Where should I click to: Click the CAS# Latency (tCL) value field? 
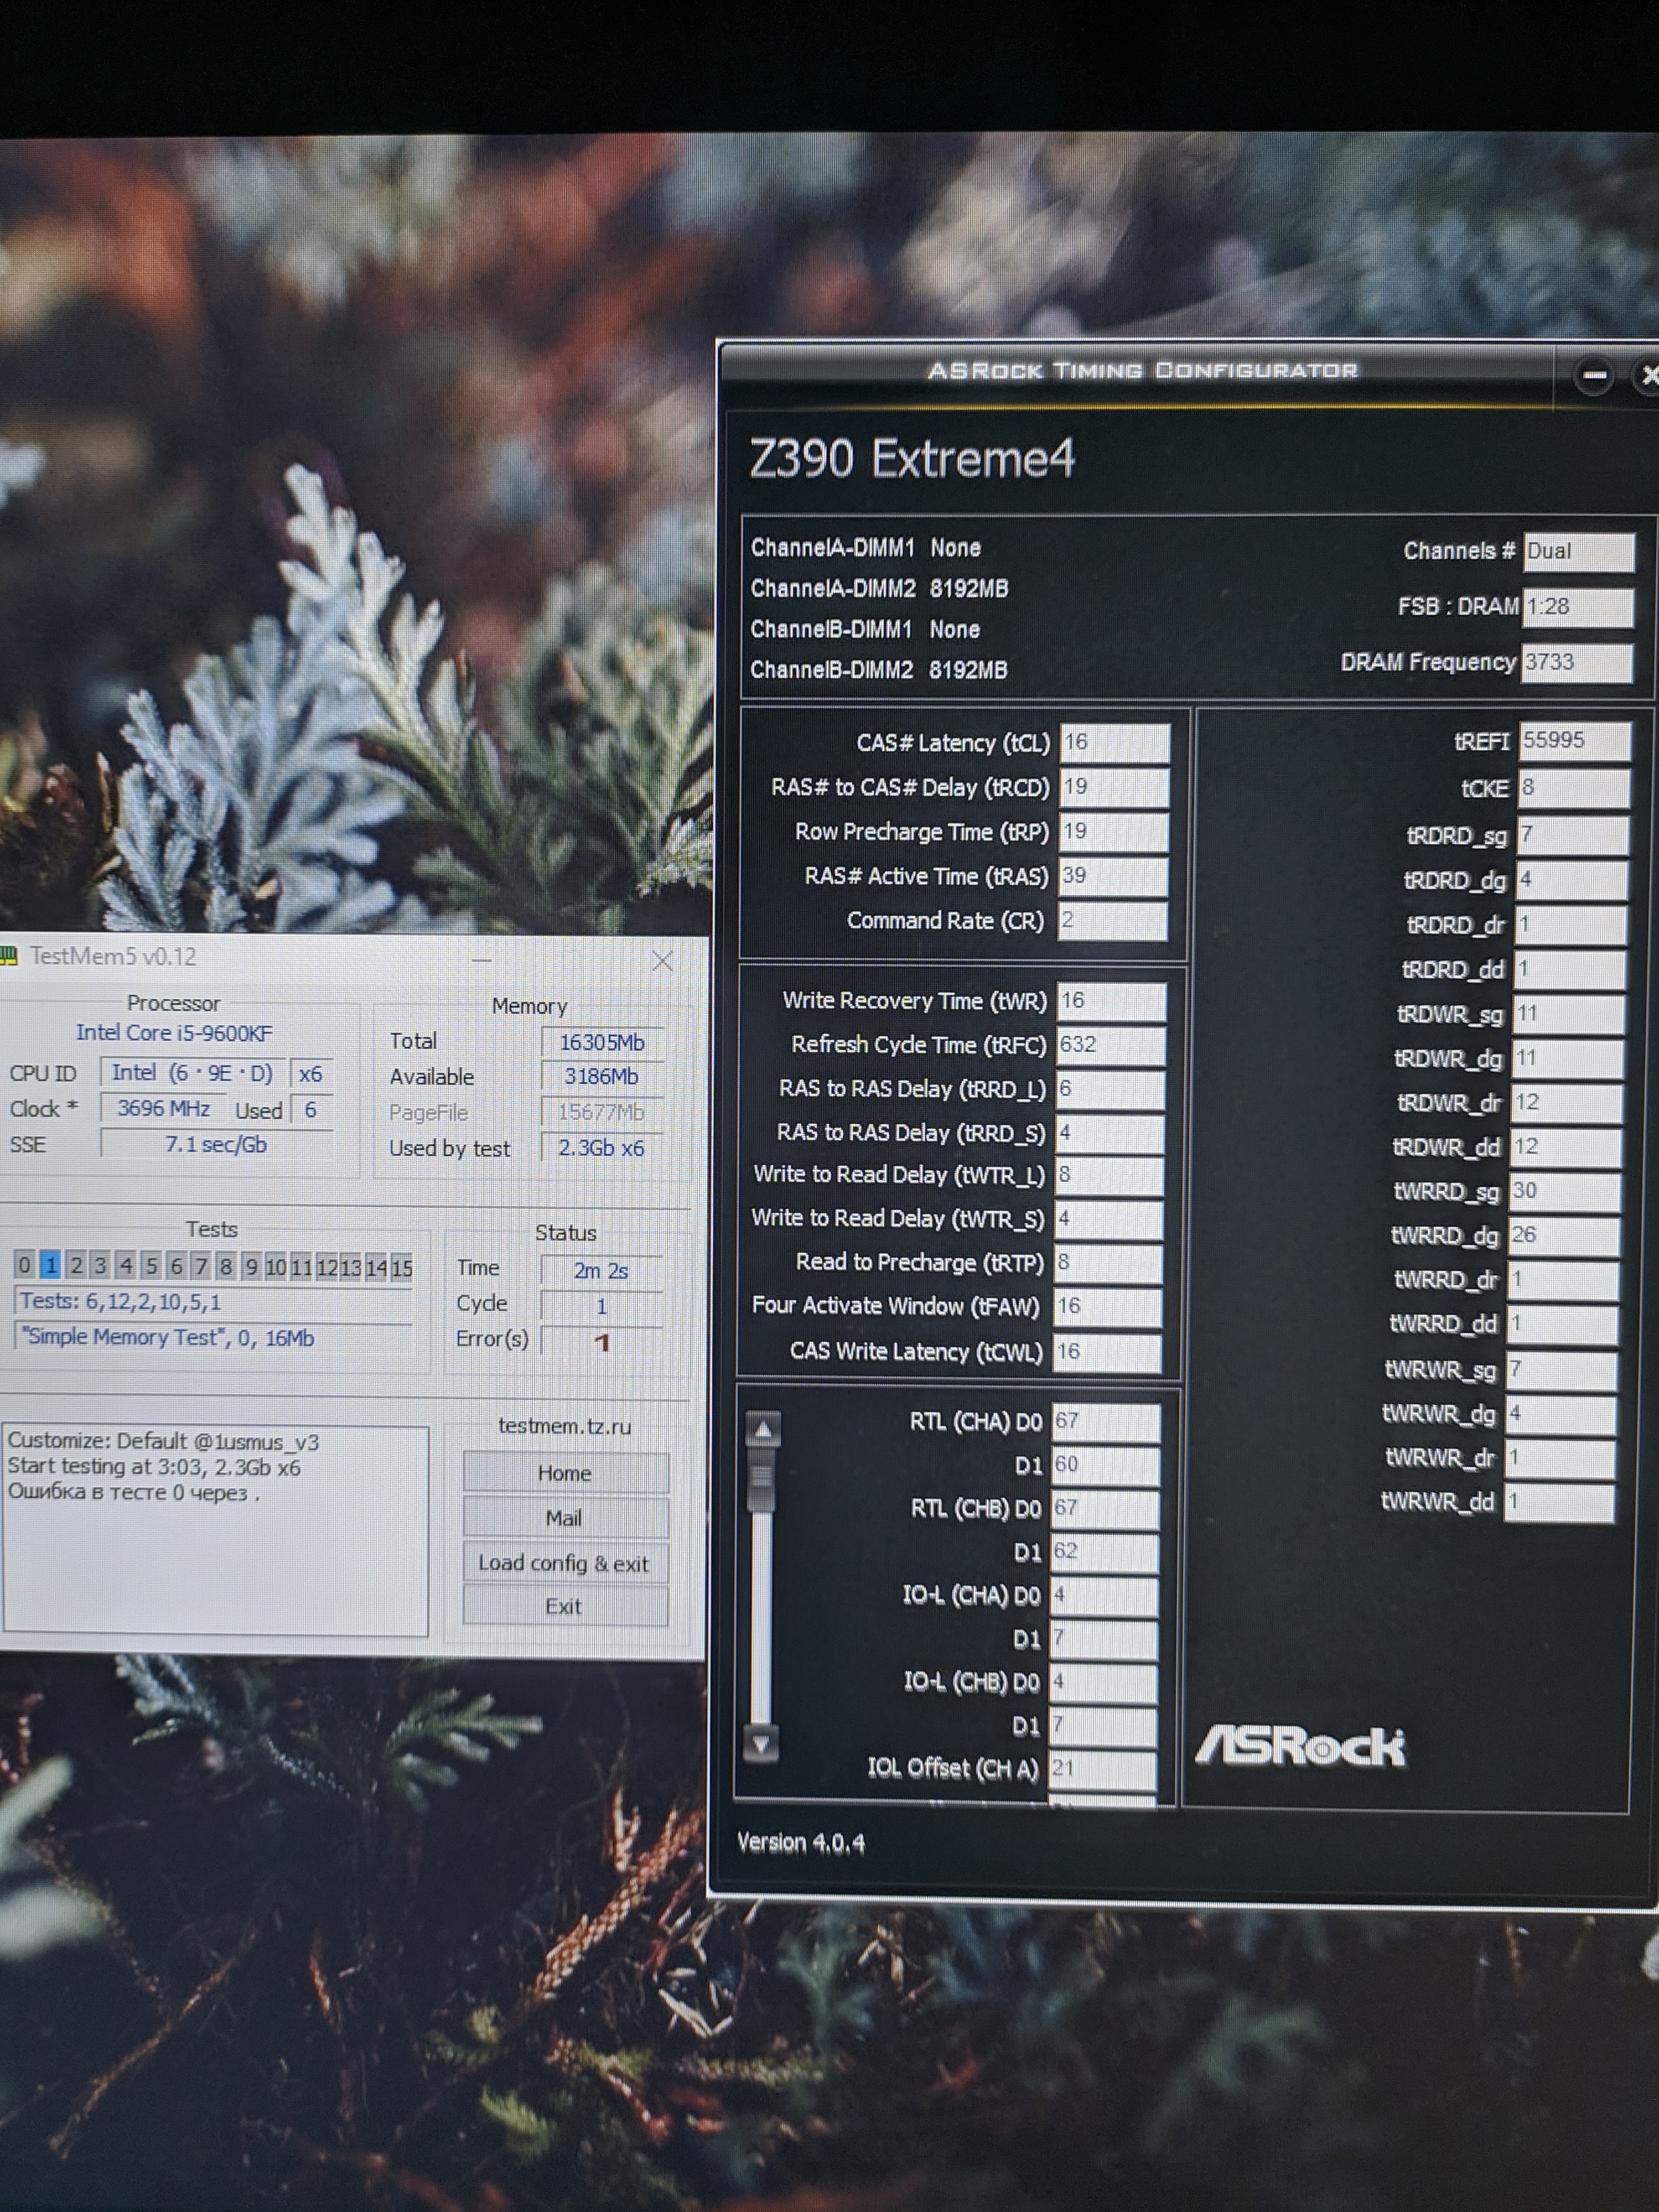click(x=1114, y=742)
